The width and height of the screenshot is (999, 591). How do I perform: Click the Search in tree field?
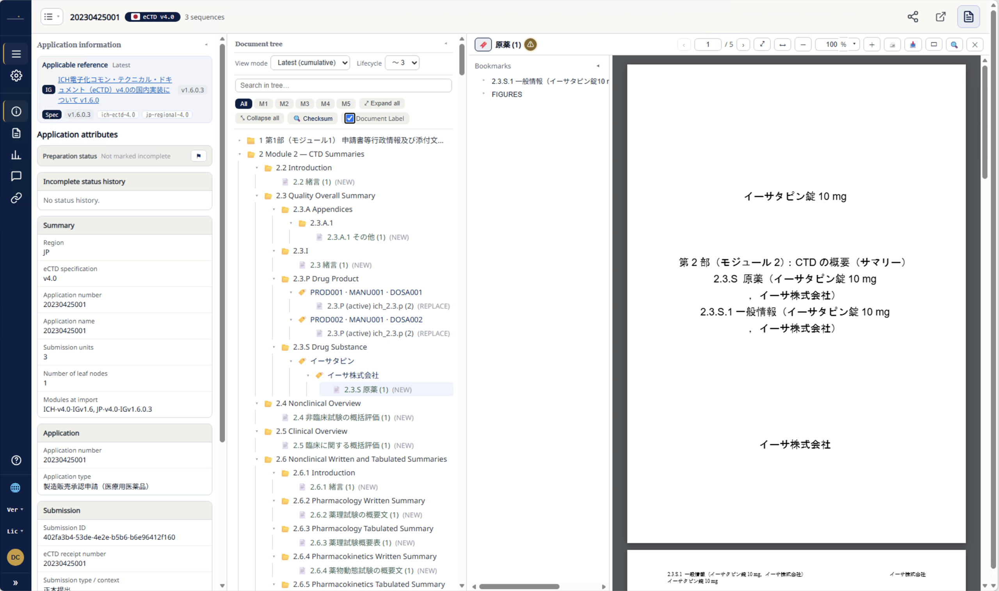(x=343, y=85)
